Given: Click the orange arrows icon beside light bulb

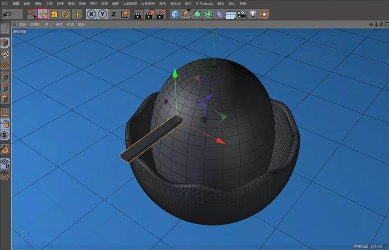Looking at the screenshot, I should [x=264, y=14].
